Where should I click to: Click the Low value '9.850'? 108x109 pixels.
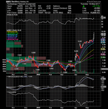(x=20, y=11)
